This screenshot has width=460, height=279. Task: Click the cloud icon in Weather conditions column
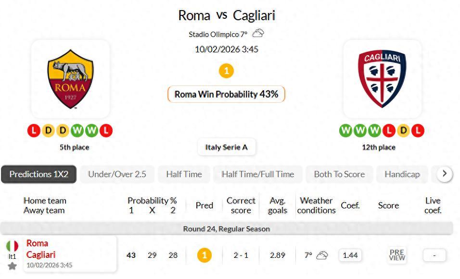click(322, 255)
